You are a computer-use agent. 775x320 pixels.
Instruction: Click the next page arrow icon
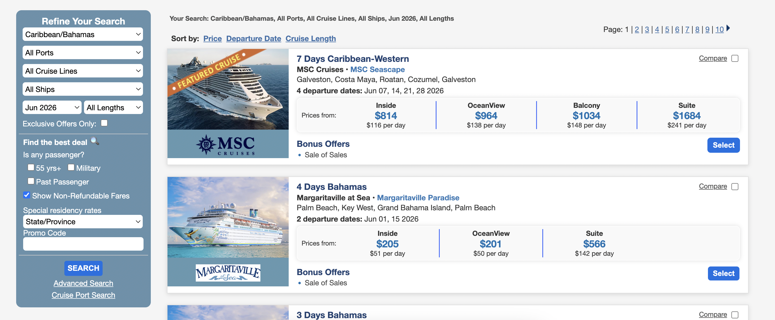point(728,28)
